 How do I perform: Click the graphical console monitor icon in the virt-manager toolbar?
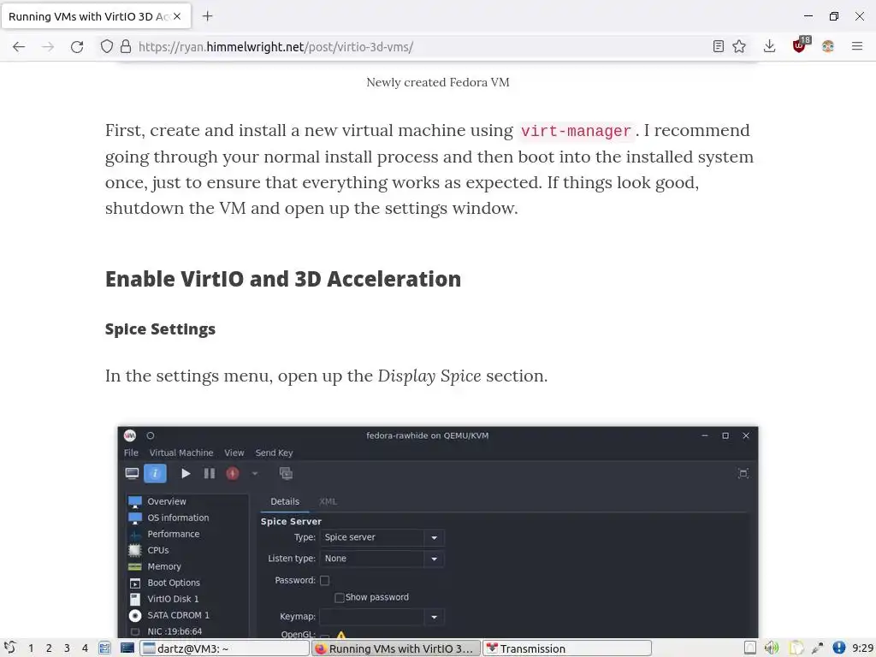(x=132, y=474)
